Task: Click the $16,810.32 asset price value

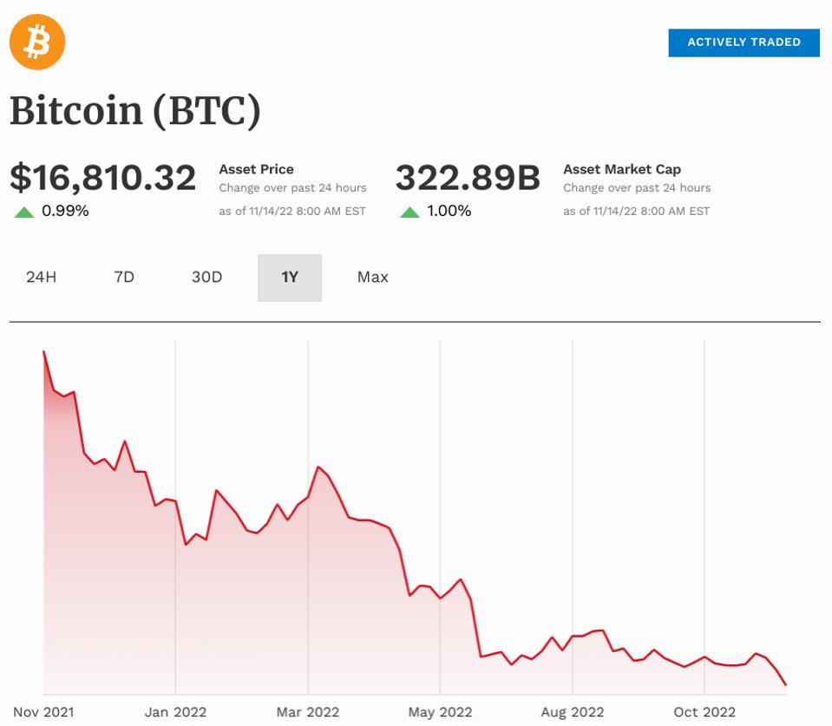Action: (x=103, y=177)
